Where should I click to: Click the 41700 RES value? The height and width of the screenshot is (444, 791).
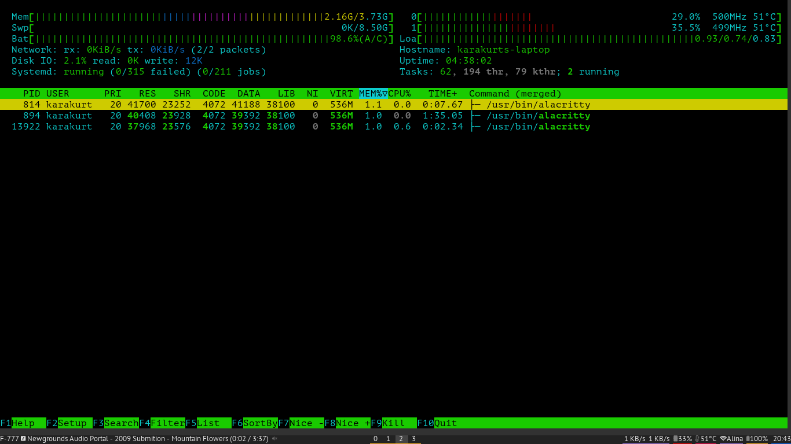(x=142, y=105)
